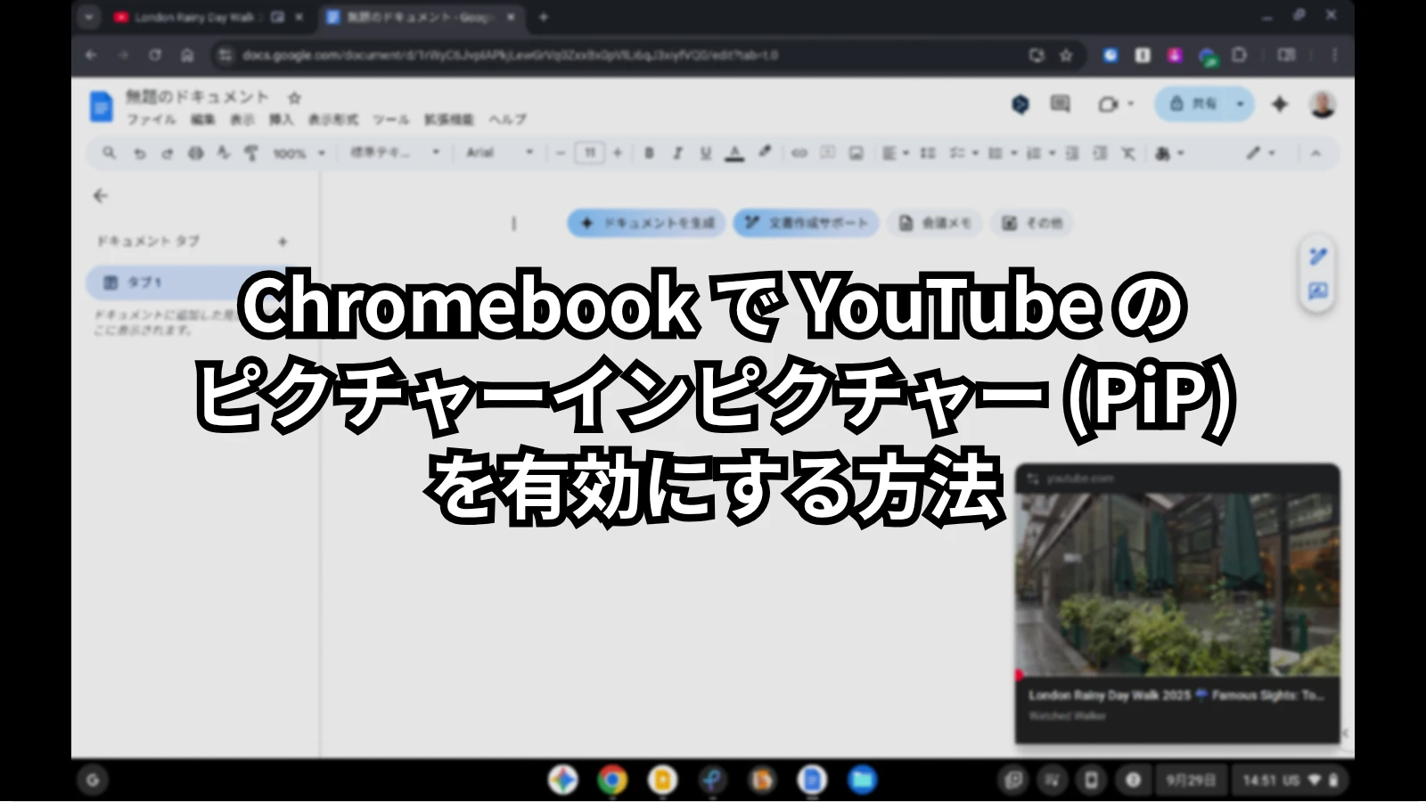Print the document using printer icon
The image size is (1426, 802).
(195, 153)
